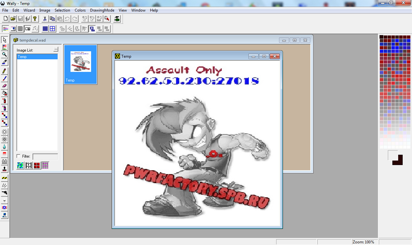
Task: Click the Temp thumbnail preview
Action: coord(80,62)
